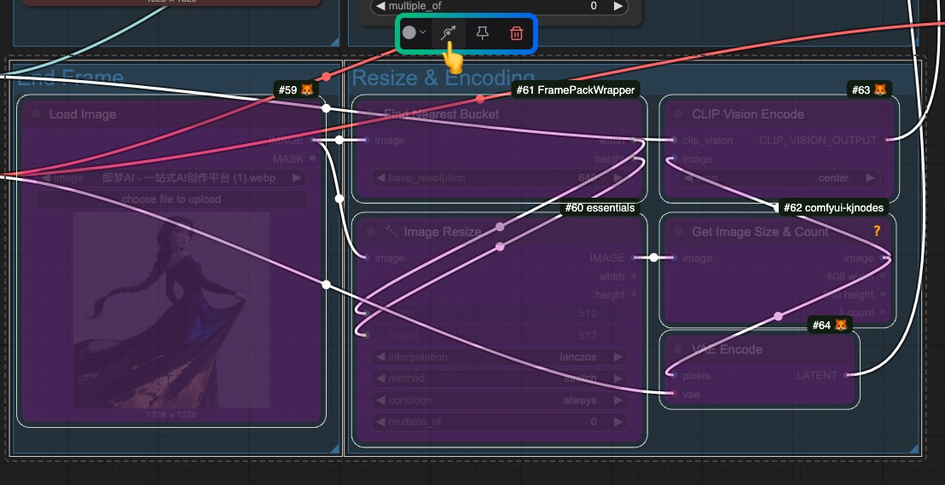This screenshot has width=945, height=485.
Task: Click the gray color circle swatch
Action: (x=409, y=33)
